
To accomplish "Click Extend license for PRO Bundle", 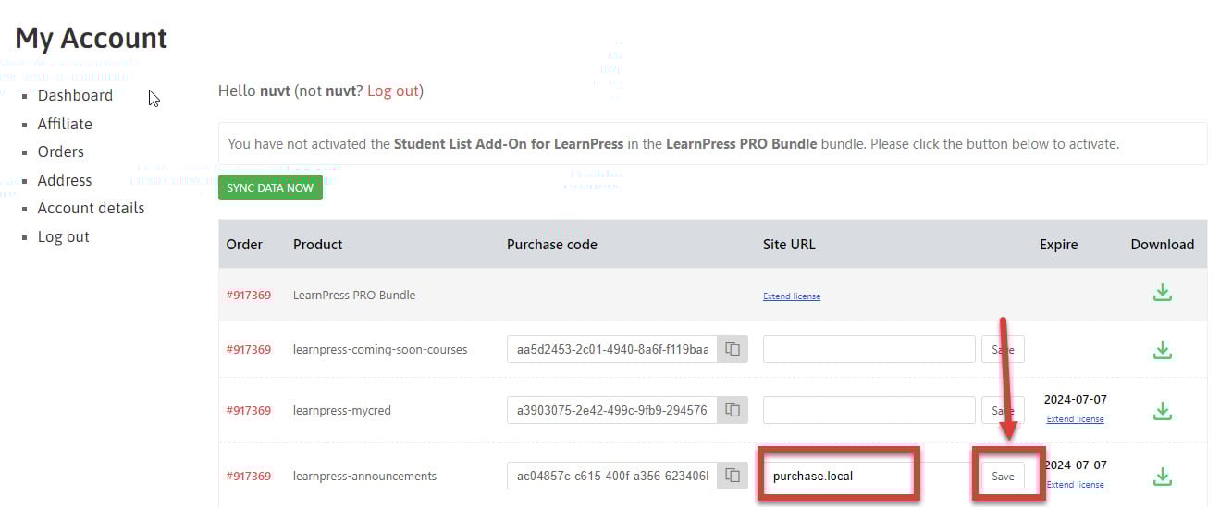I will tap(792, 296).
